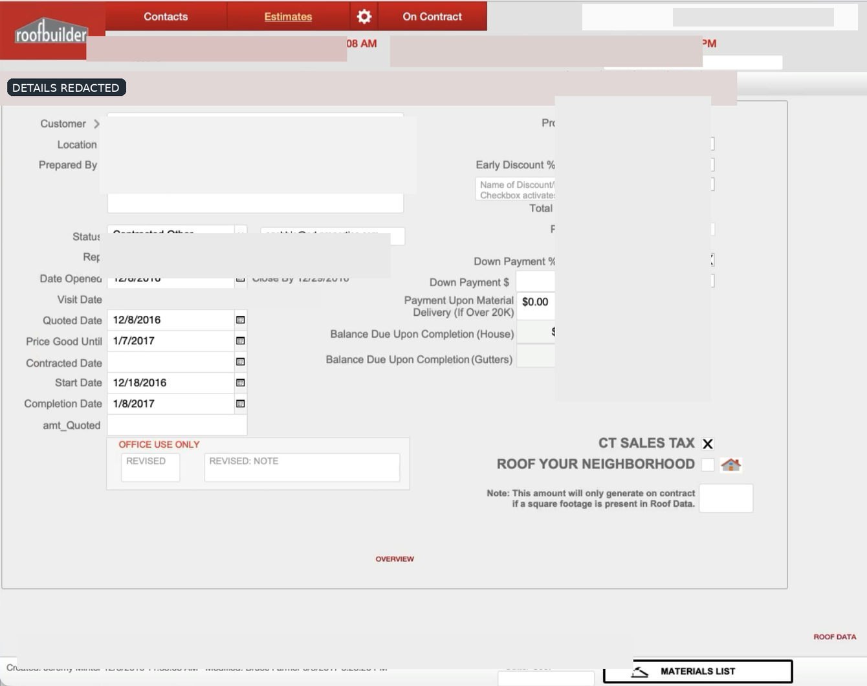Open calendar picker for Start Date
The width and height of the screenshot is (867, 686).
click(240, 382)
